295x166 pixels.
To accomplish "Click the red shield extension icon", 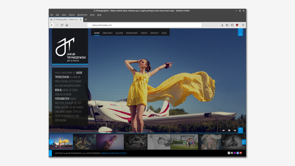I will (237, 25).
